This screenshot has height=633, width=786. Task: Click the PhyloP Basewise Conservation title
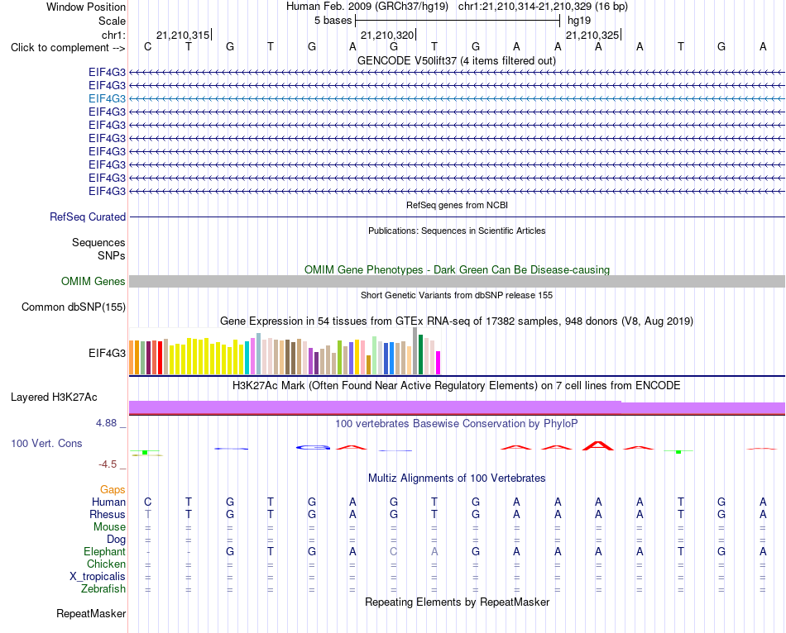point(457,424)
